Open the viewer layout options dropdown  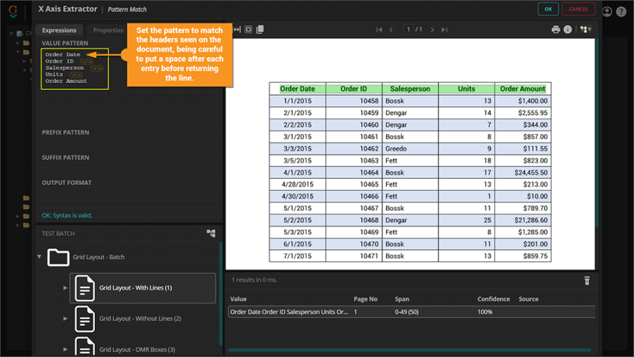(x=585, y=30)
